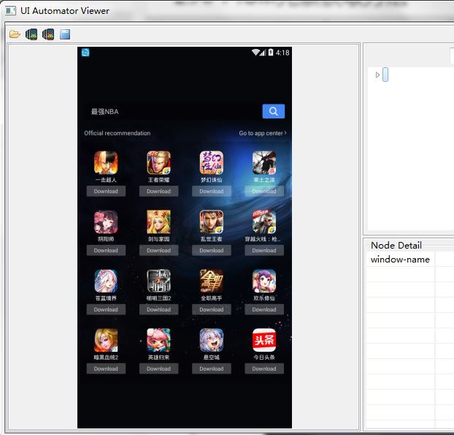Download 阴阳师 via its Download button
Image resolution: width=454 pixels, height=435 pixels.
(x=106, y=251)
